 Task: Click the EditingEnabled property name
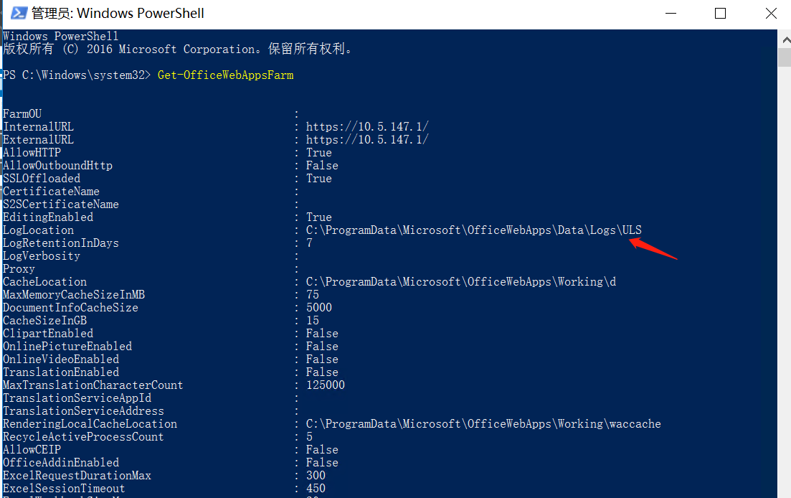point(48,217)
